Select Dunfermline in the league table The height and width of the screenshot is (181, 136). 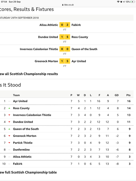[x=22, y=150]
